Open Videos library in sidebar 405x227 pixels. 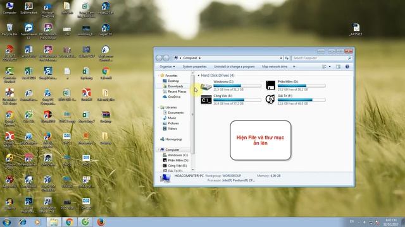click(x=170, y=129)
